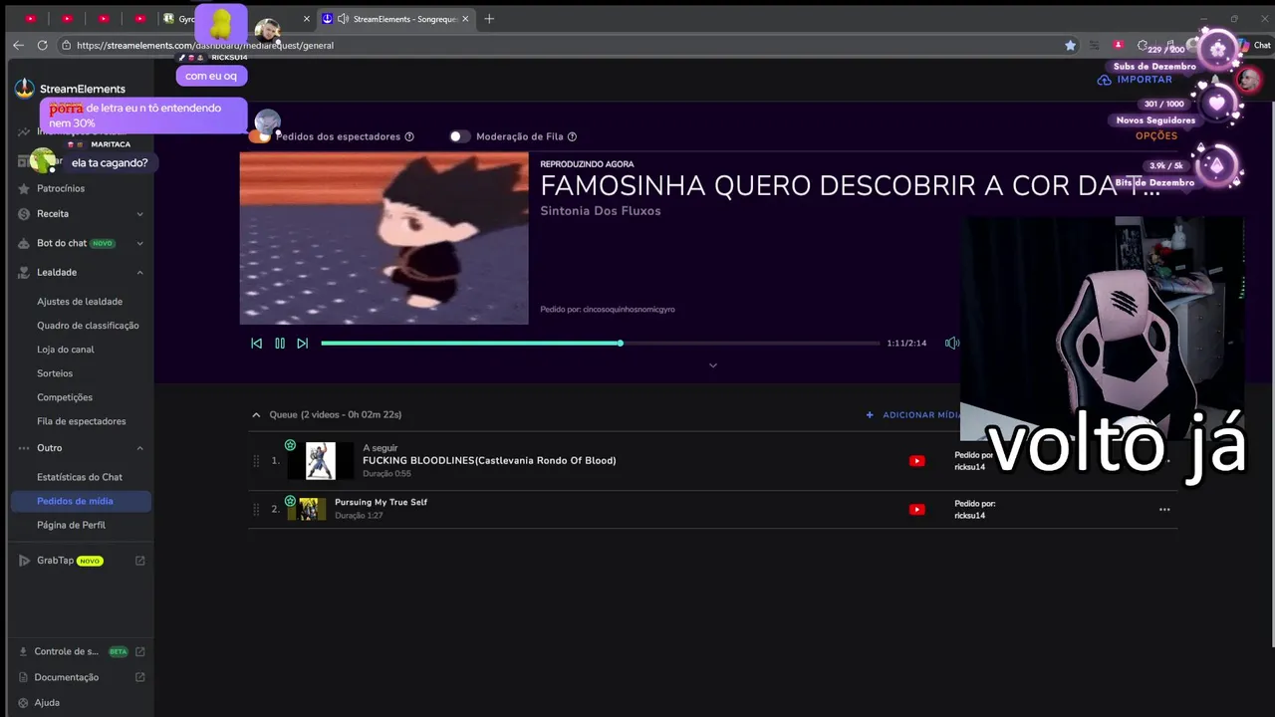The width and height of the screenshot is (1275, 717).
Task: Click the browser address bar URL
Action: 205,45
